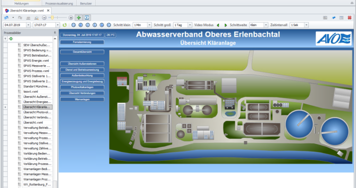The image size is (356, 188).
Task: Click the zoom slider handle in the toolbar
Action: (52, 18)
